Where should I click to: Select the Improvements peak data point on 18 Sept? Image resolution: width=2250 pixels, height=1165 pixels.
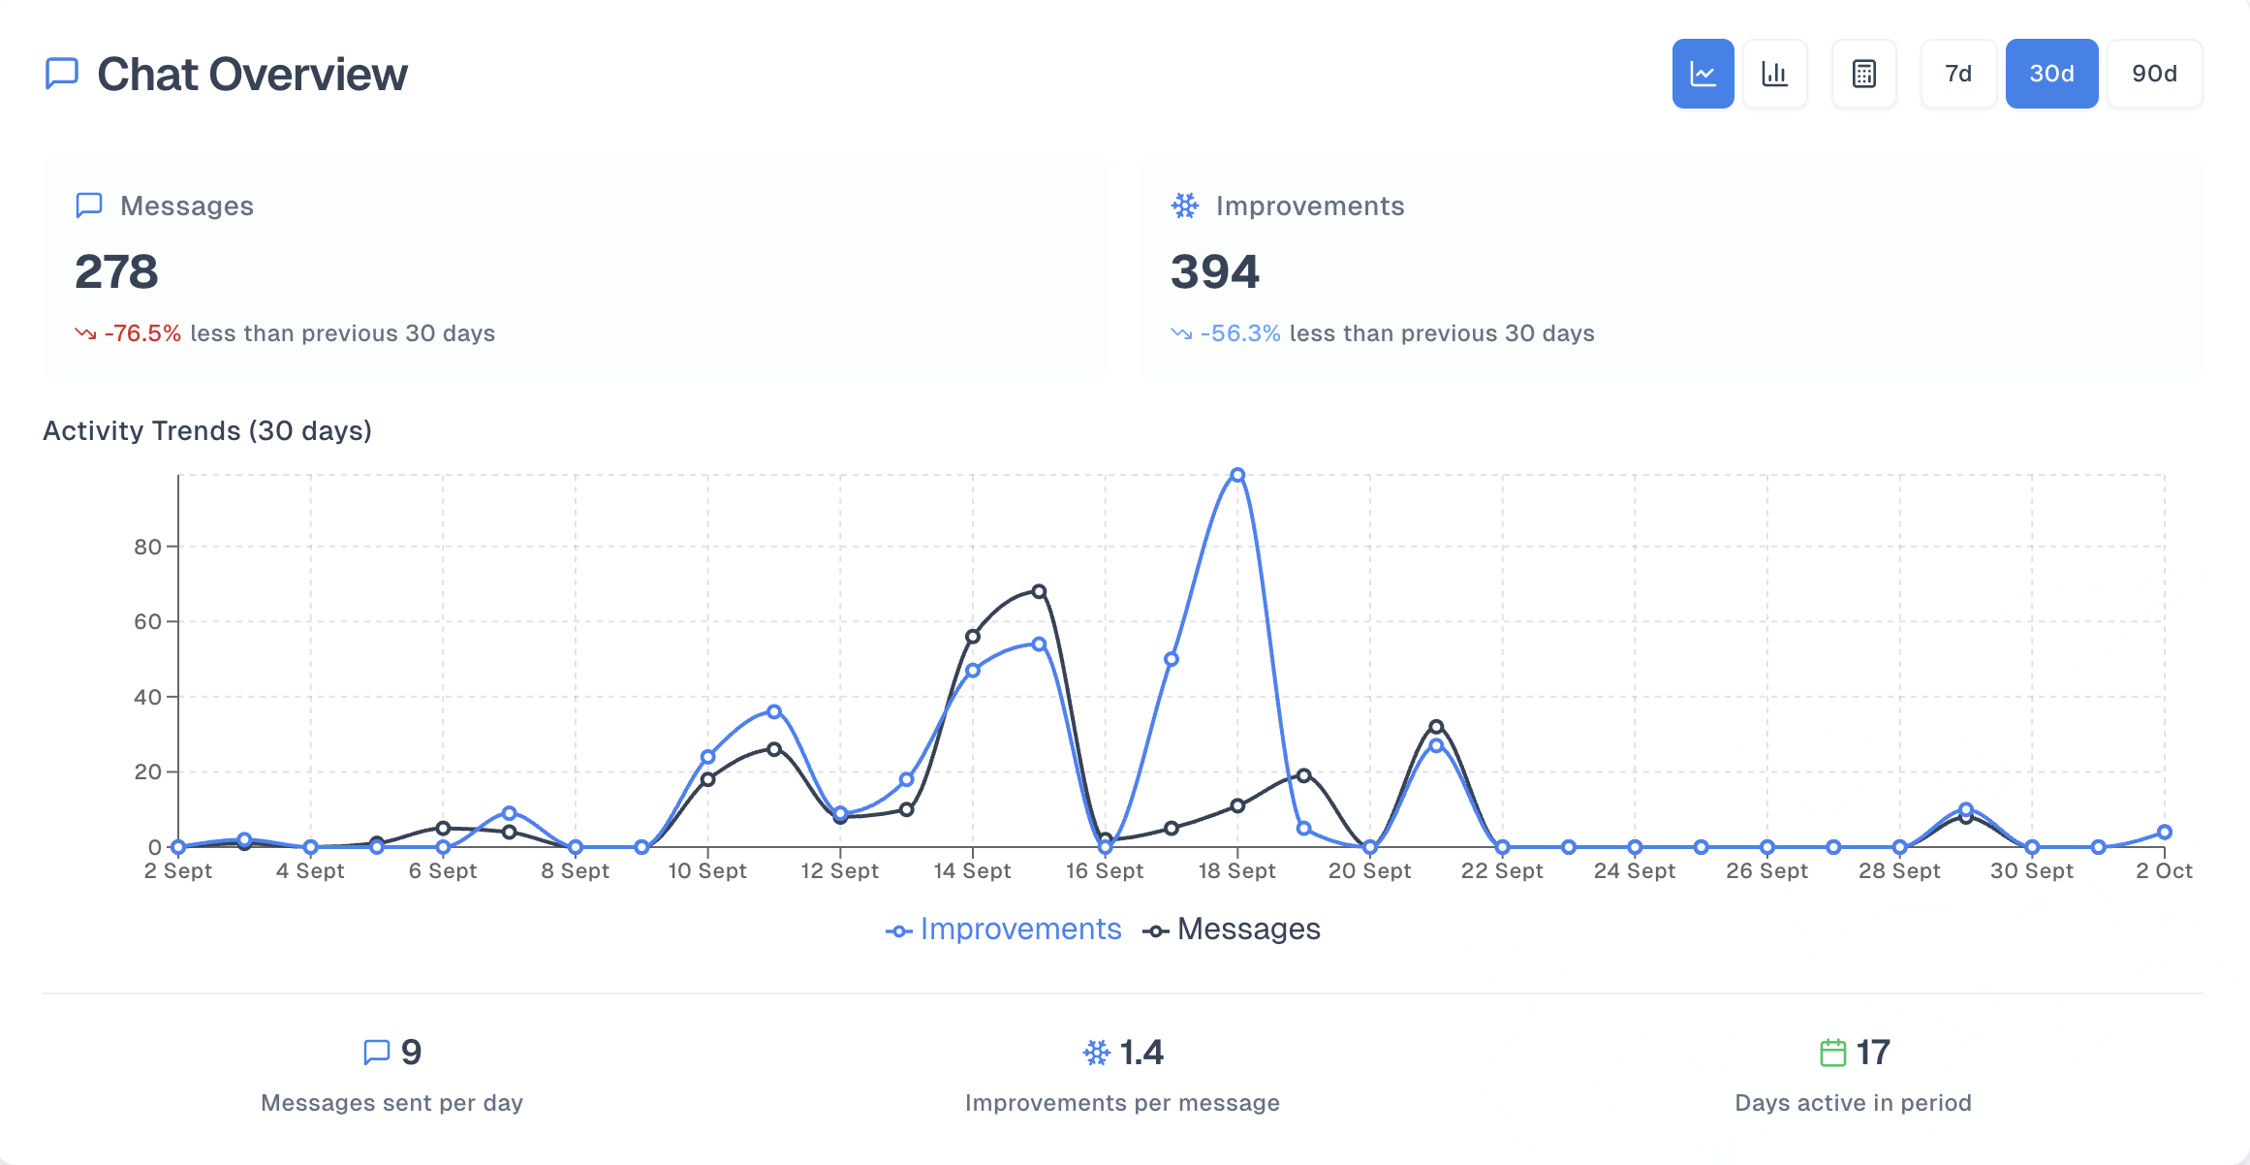click(x=1236, y=475)
